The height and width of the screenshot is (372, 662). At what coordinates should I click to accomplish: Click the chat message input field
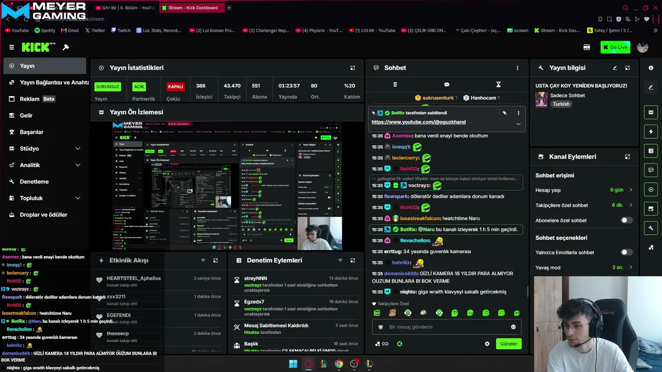point(447,327)
